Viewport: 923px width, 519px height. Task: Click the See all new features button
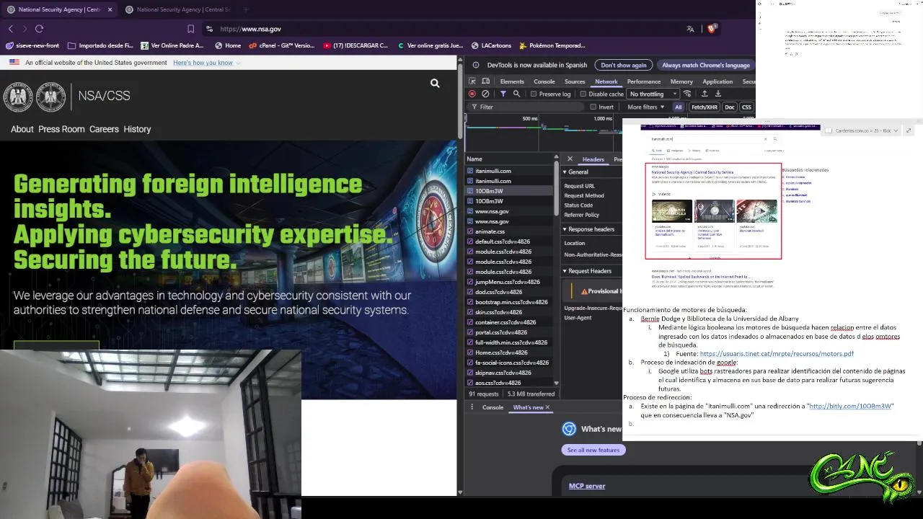tap(593, 450)
